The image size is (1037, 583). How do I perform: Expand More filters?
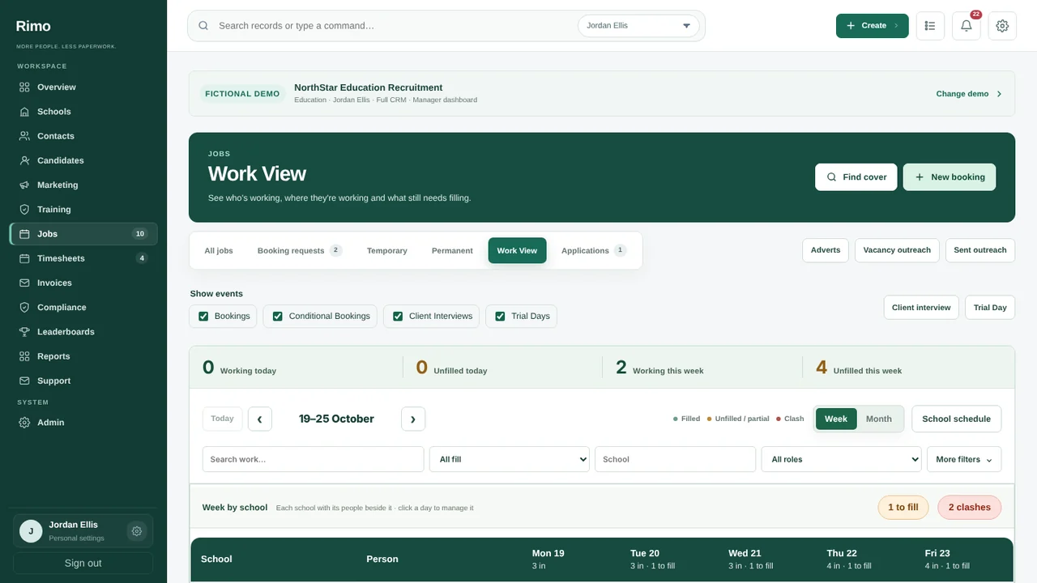[x=964, y=459]
